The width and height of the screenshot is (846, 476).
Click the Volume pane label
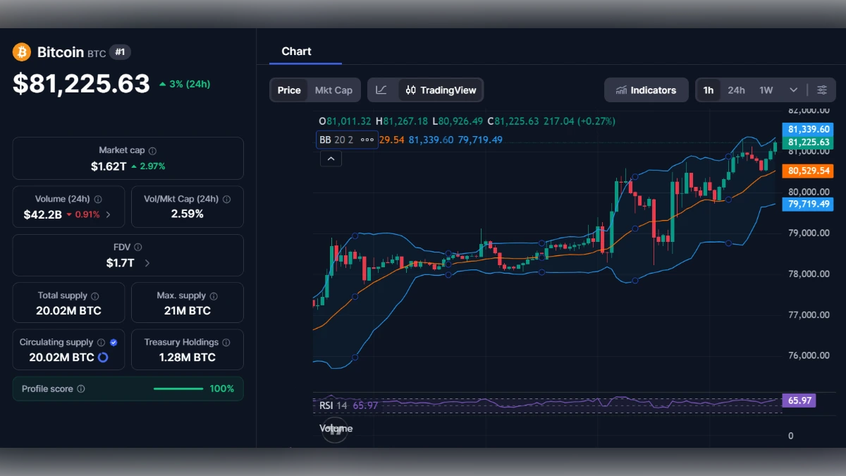click(x=336, y=428)
